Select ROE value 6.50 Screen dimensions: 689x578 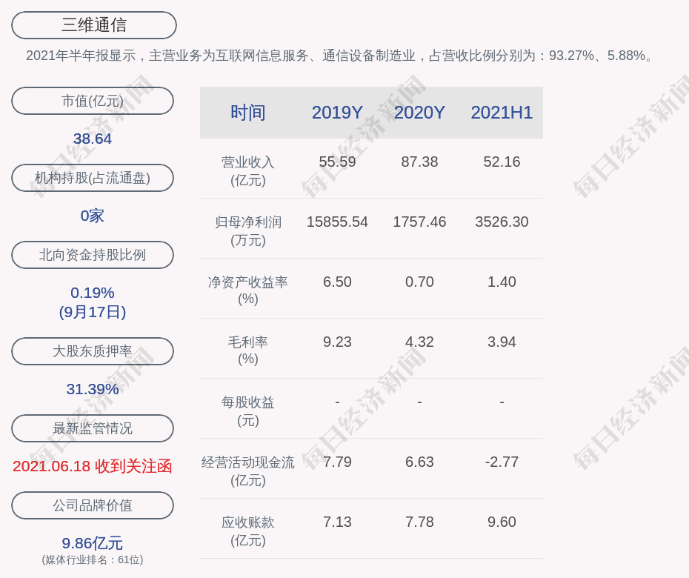coord(337,282)
